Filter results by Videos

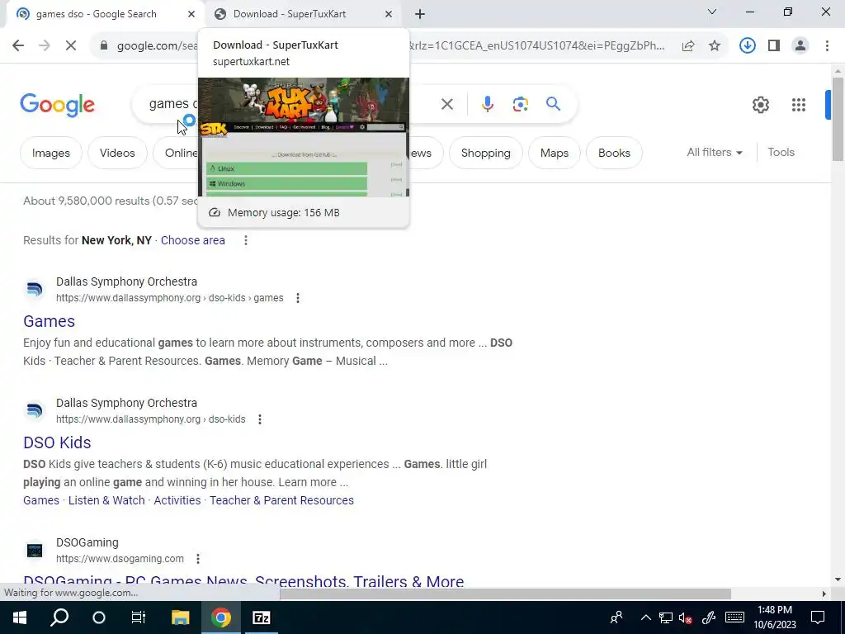tap(117, 153)
